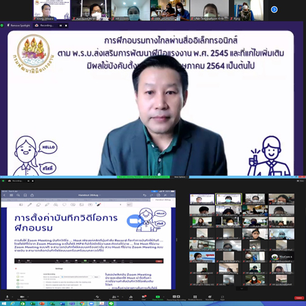The height and width of the screenshot is (306, 306).
Task: Pause recording in lower Zoom window
Action: (28, 181)
